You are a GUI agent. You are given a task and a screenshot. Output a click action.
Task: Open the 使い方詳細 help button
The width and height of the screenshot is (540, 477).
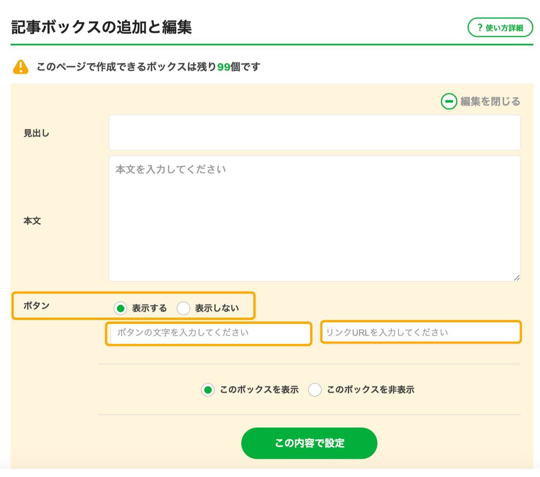pyautogui.click(x=500, y=28)
